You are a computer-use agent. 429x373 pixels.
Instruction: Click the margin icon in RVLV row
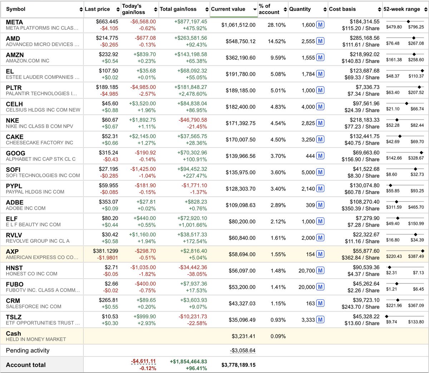pyautogui.click(x=320, y=238)
